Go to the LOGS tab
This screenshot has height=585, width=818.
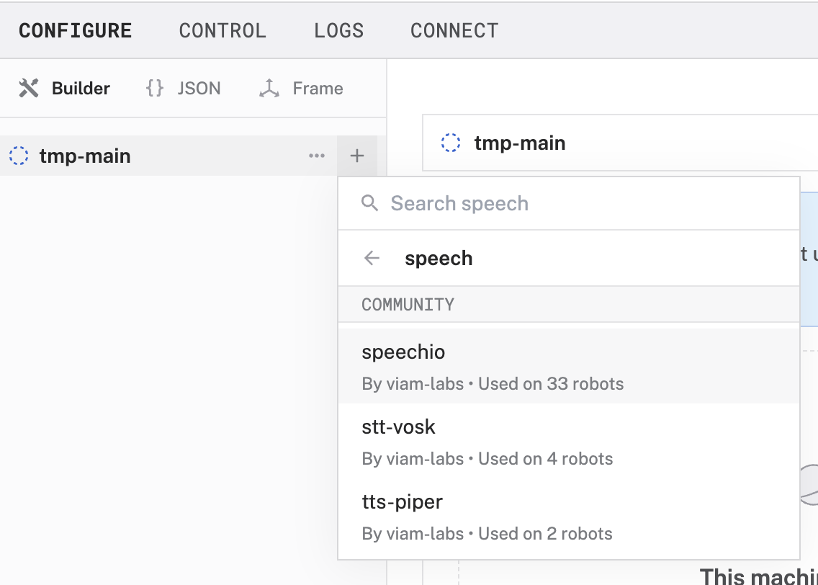point(338,31)
